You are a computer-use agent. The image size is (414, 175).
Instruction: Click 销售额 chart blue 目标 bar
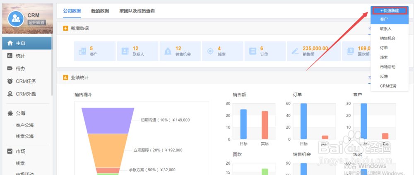pyautogui.click(x=243, y=124)
